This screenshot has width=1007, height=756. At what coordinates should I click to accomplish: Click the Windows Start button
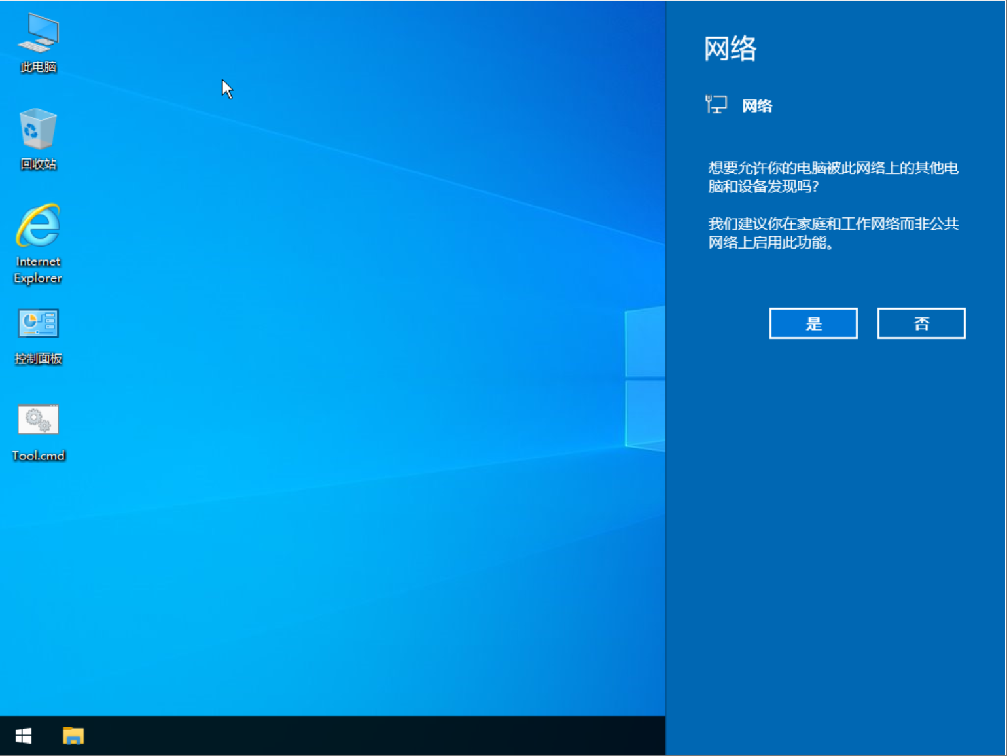(24, 736)
